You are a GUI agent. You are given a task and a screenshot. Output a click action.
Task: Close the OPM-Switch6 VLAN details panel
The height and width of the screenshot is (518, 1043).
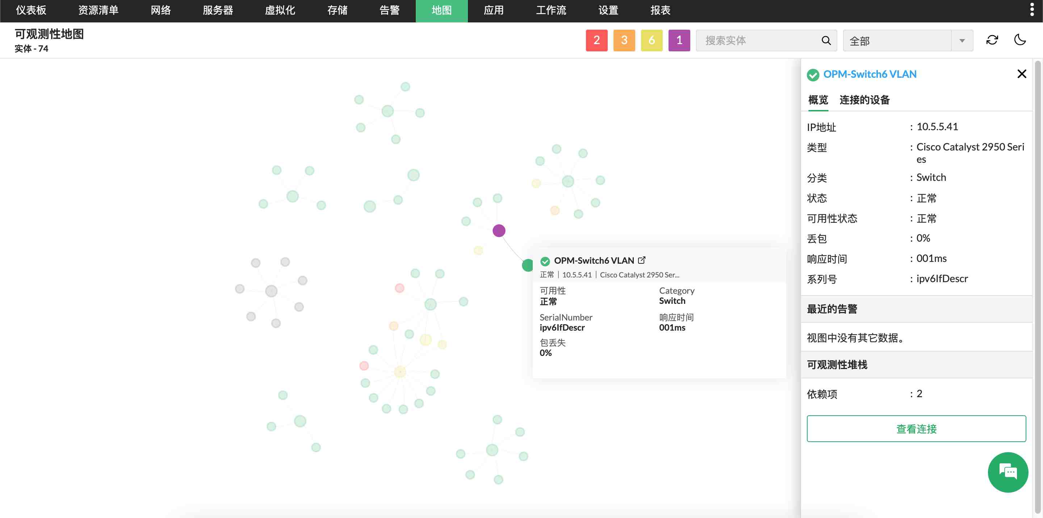point(1022,73)
